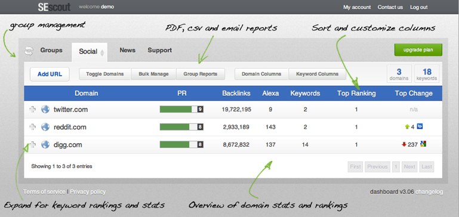
Task: Sort by the Top Ranking column
Action: 356,94
